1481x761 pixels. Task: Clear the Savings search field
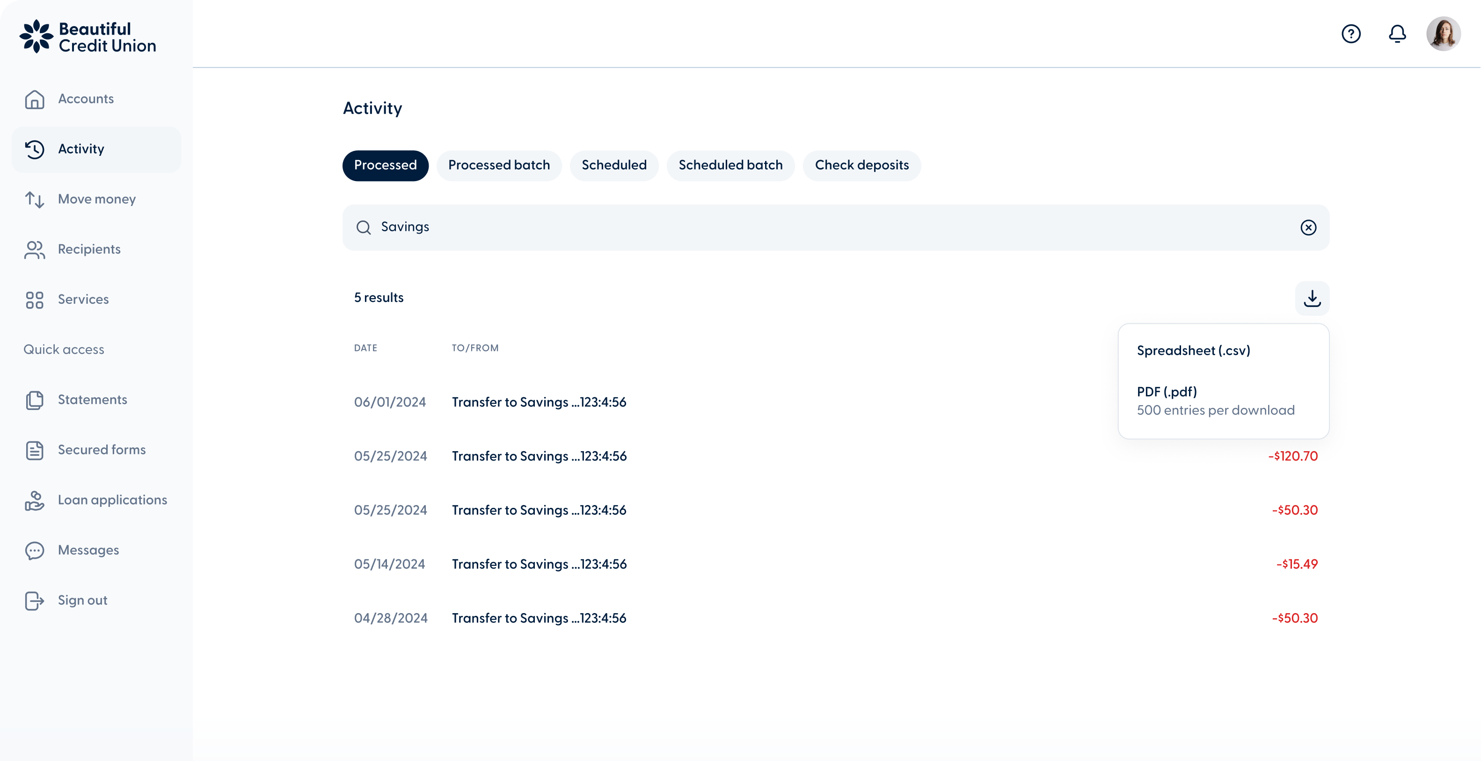point(1309,227)
